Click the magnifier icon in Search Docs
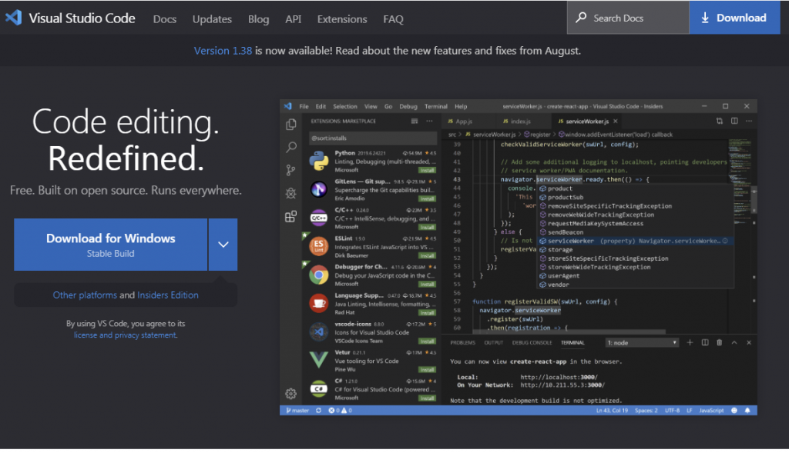Screen dimensions: 789x453 tap(581, 18)
